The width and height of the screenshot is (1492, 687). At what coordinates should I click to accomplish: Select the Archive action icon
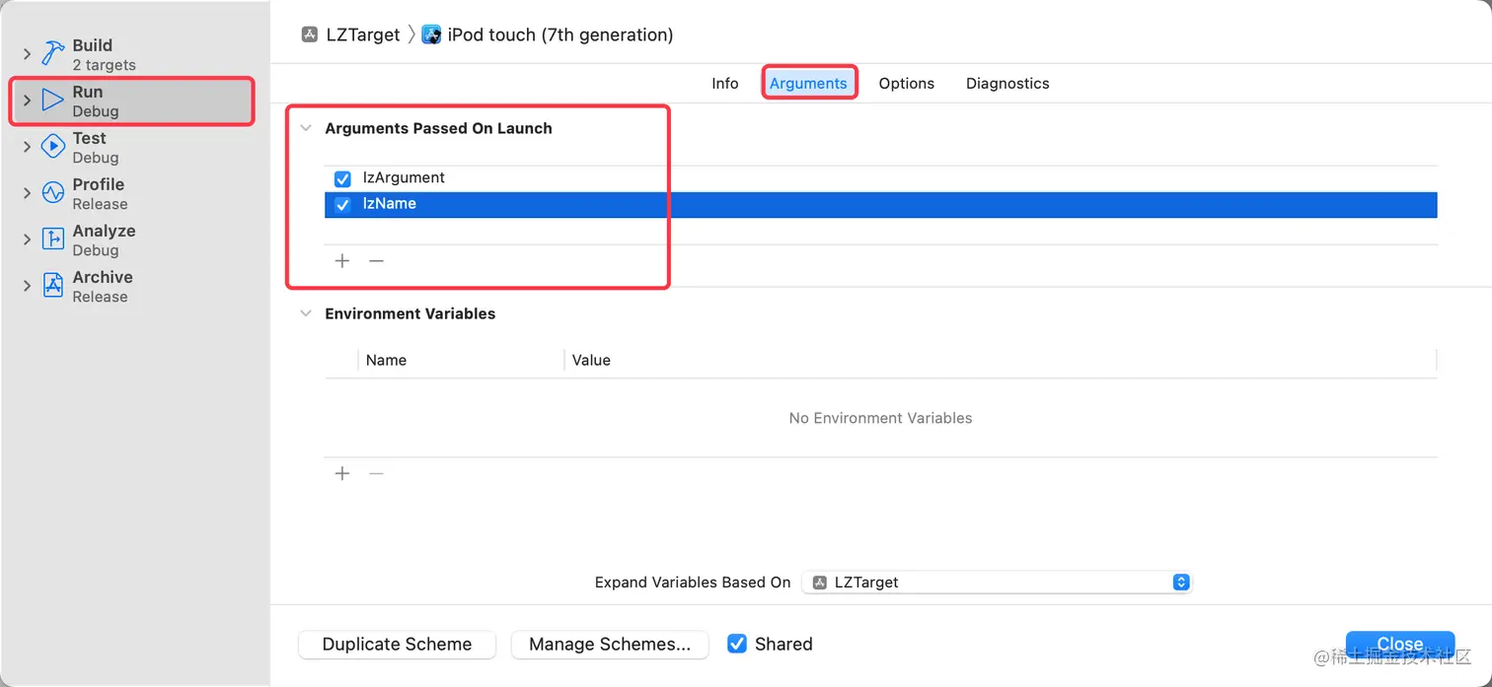53,286
